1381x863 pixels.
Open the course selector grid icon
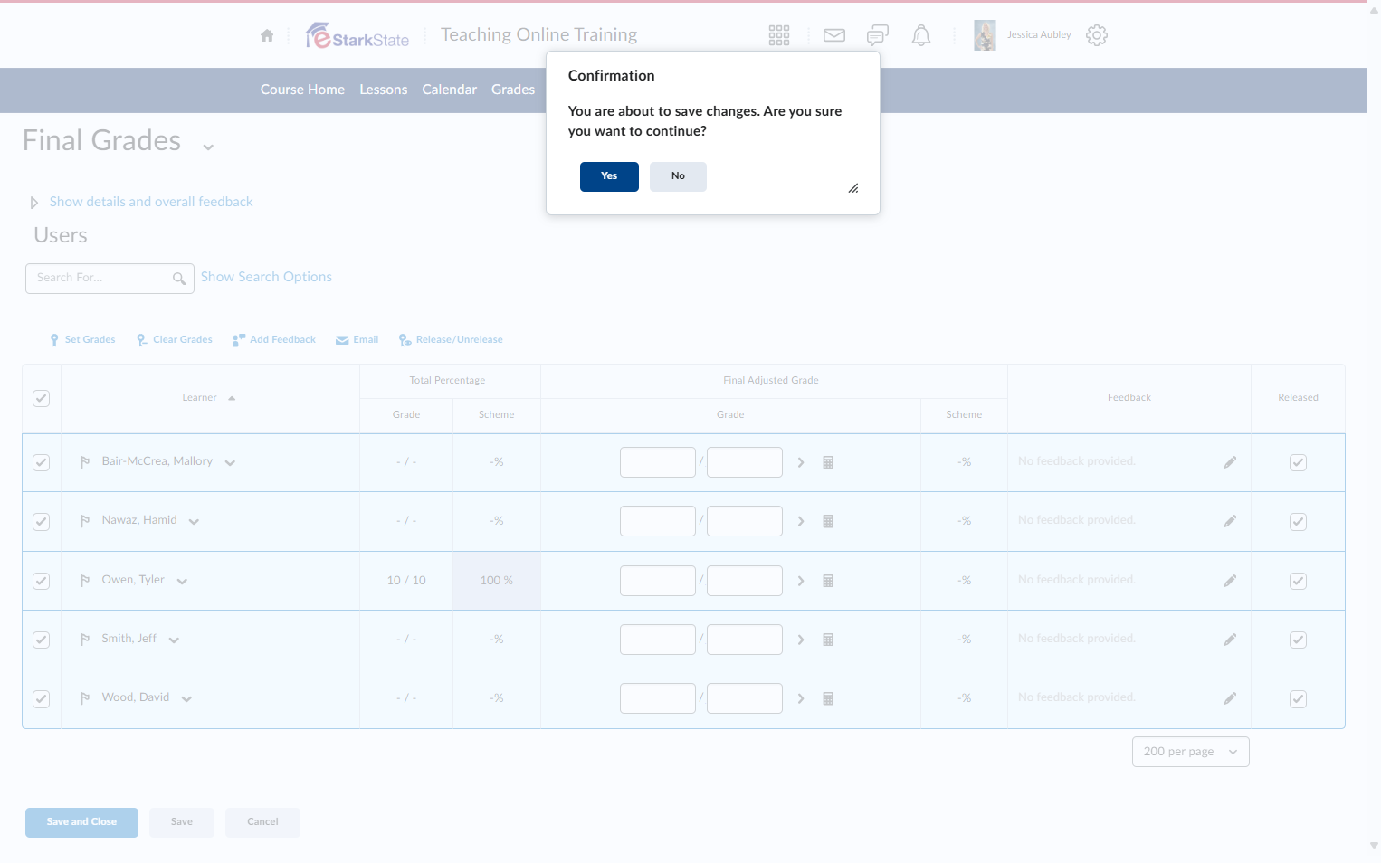tap(779, 35)
